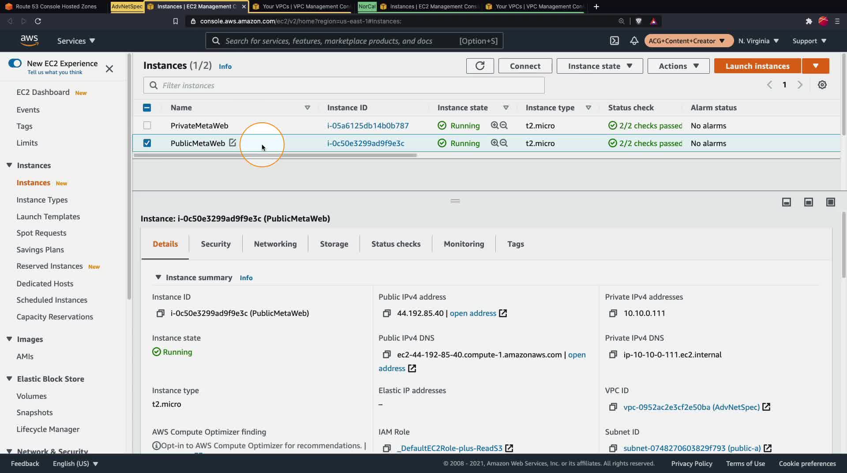Open Launch instances split-button arrow
Viewport: 847px width, 473px height.
point(816,66)
